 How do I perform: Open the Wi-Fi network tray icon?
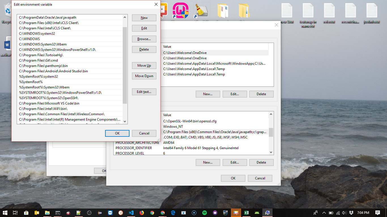pyautogui.click(x=338, y=212)
